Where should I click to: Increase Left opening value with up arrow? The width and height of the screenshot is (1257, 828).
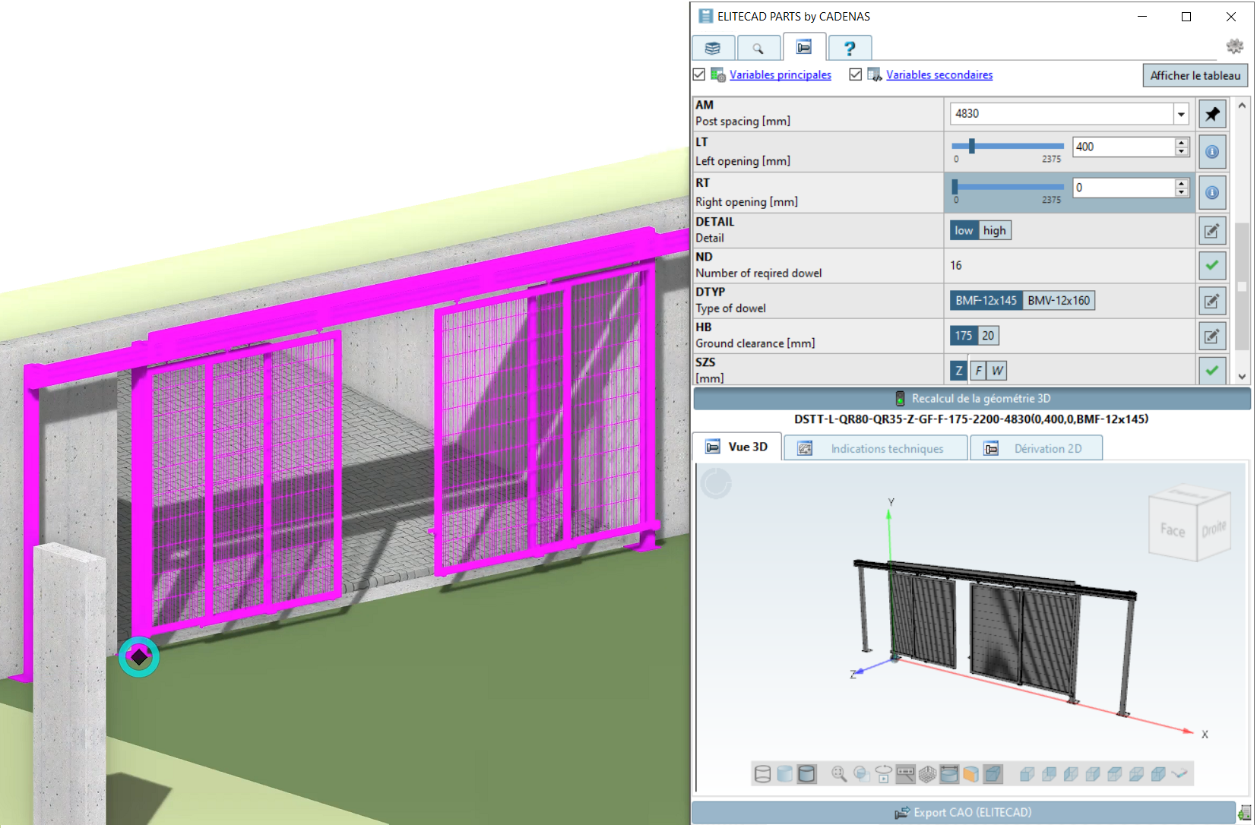coord(1181,142)
